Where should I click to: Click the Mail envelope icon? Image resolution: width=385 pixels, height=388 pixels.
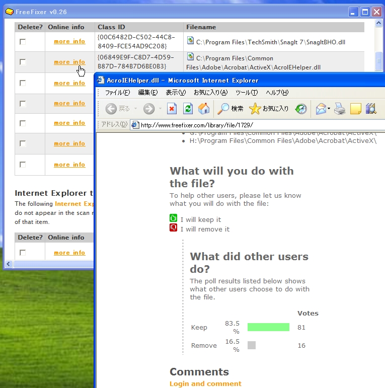321,109
